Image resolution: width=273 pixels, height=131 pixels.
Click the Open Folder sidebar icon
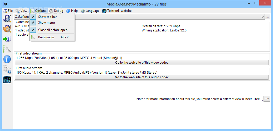pos(7,29)
